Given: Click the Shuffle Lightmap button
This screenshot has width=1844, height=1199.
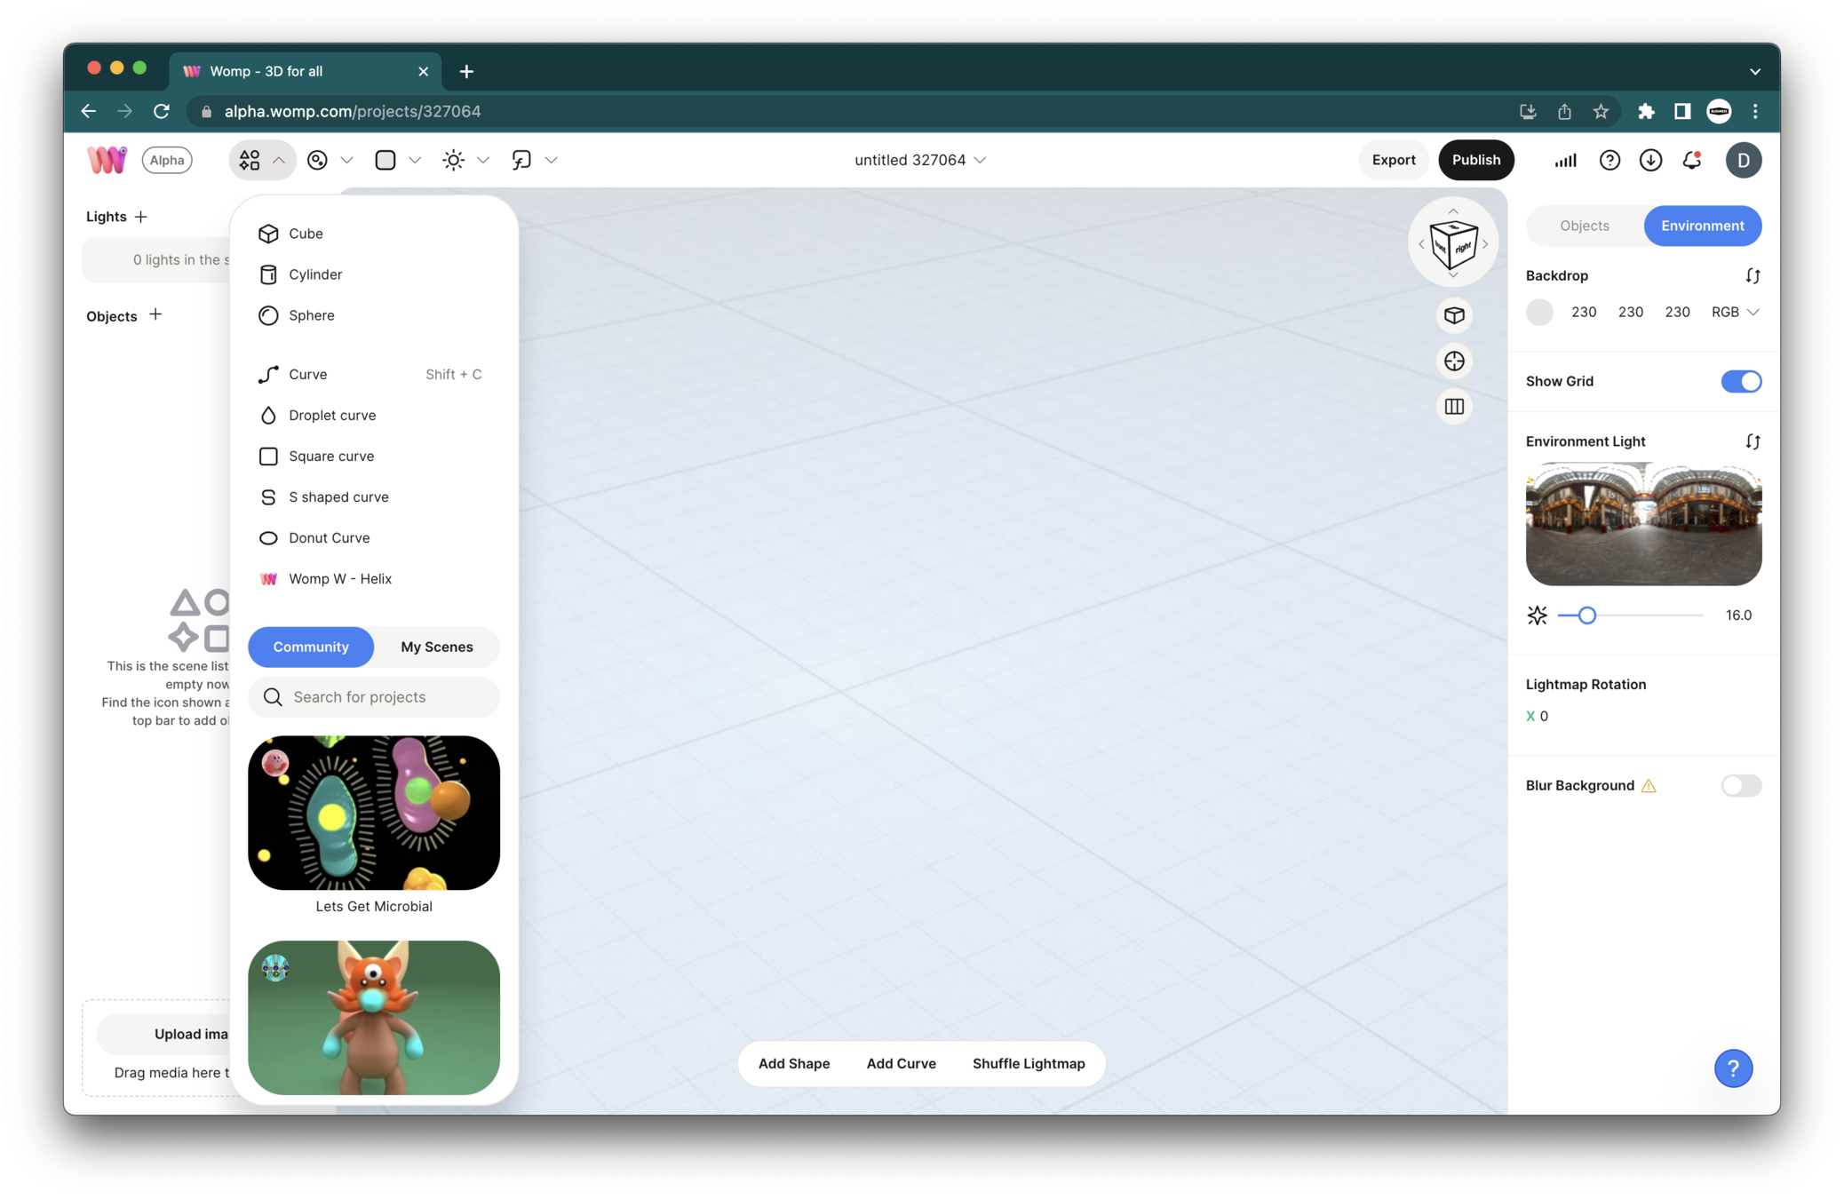Looking at the screenshot, I should tap(1028, 1064).
